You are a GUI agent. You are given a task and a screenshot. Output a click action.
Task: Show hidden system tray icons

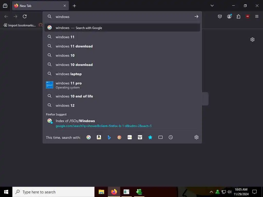pos(211,192)
